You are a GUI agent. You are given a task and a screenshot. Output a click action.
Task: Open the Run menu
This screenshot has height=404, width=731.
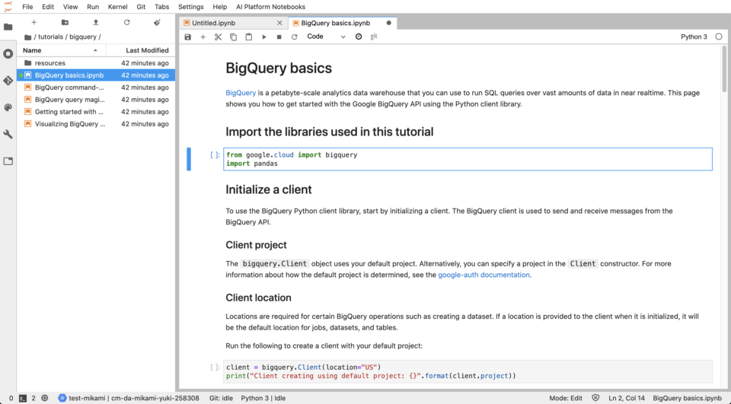pyautogui.click(x=93, y=7)
